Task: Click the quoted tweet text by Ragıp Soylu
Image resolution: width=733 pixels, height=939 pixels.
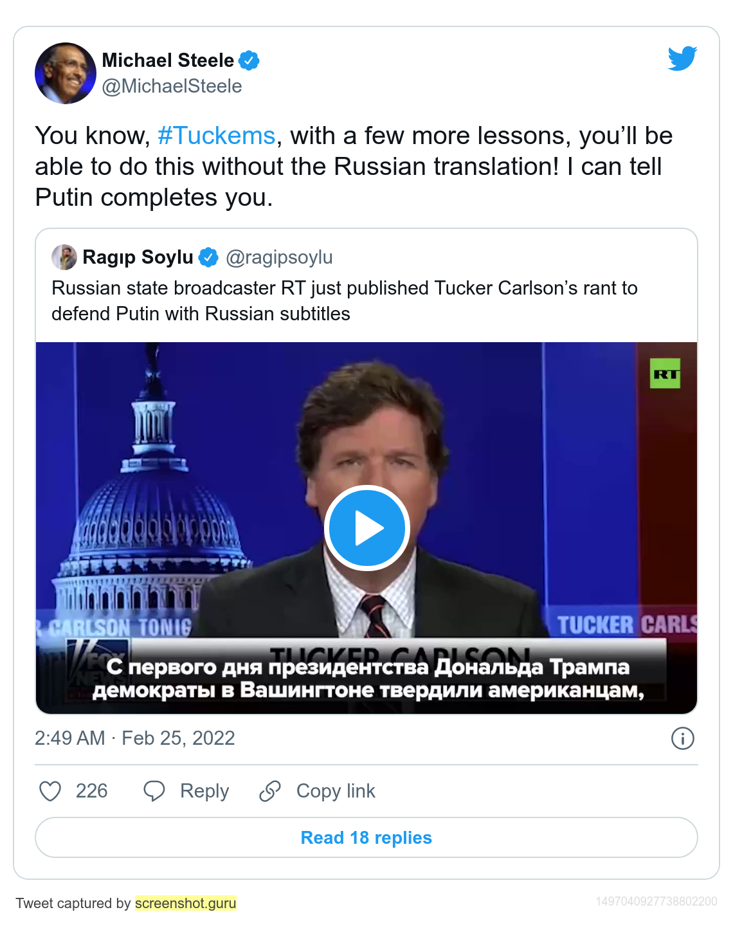Action: [345, 300]
